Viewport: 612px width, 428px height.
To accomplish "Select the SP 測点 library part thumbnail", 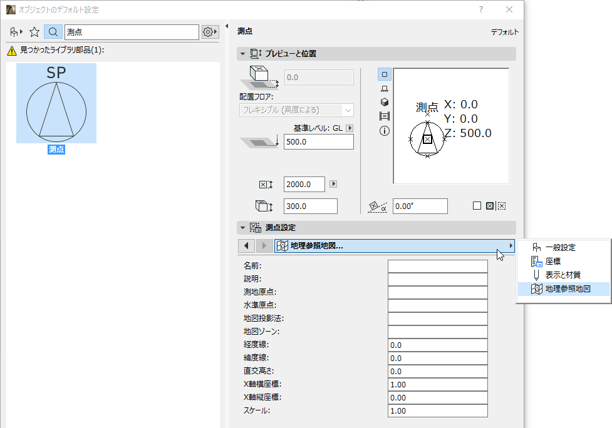I will tap(56, 103).
